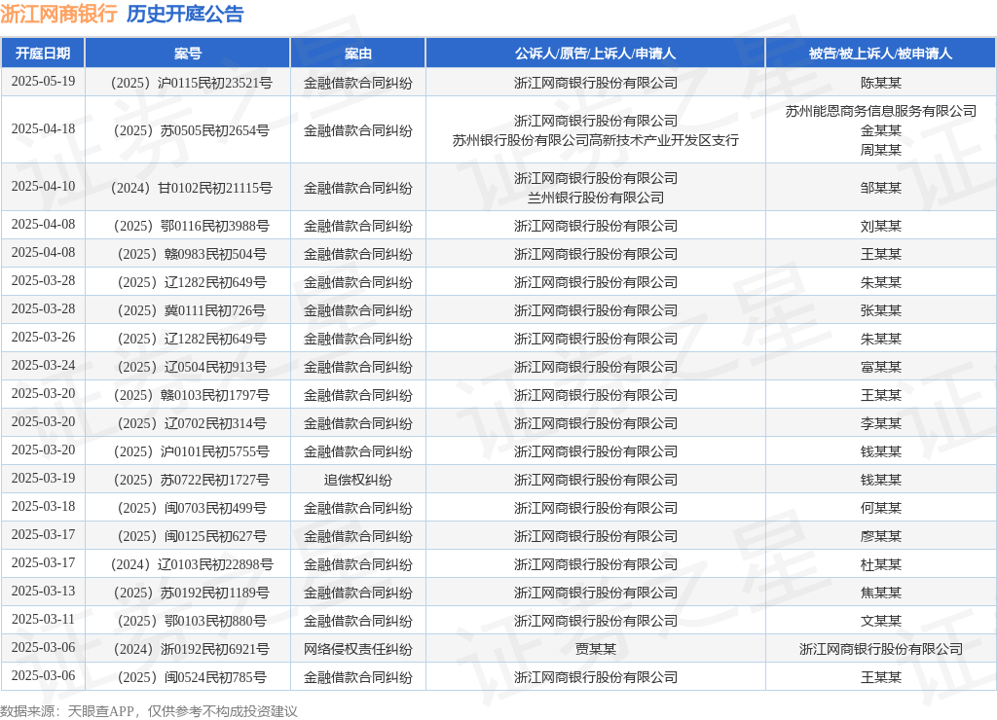The width and height of the screenshot is (997, 720).
Task: Click defendant 富某某
Action: (x=880, y=368)
